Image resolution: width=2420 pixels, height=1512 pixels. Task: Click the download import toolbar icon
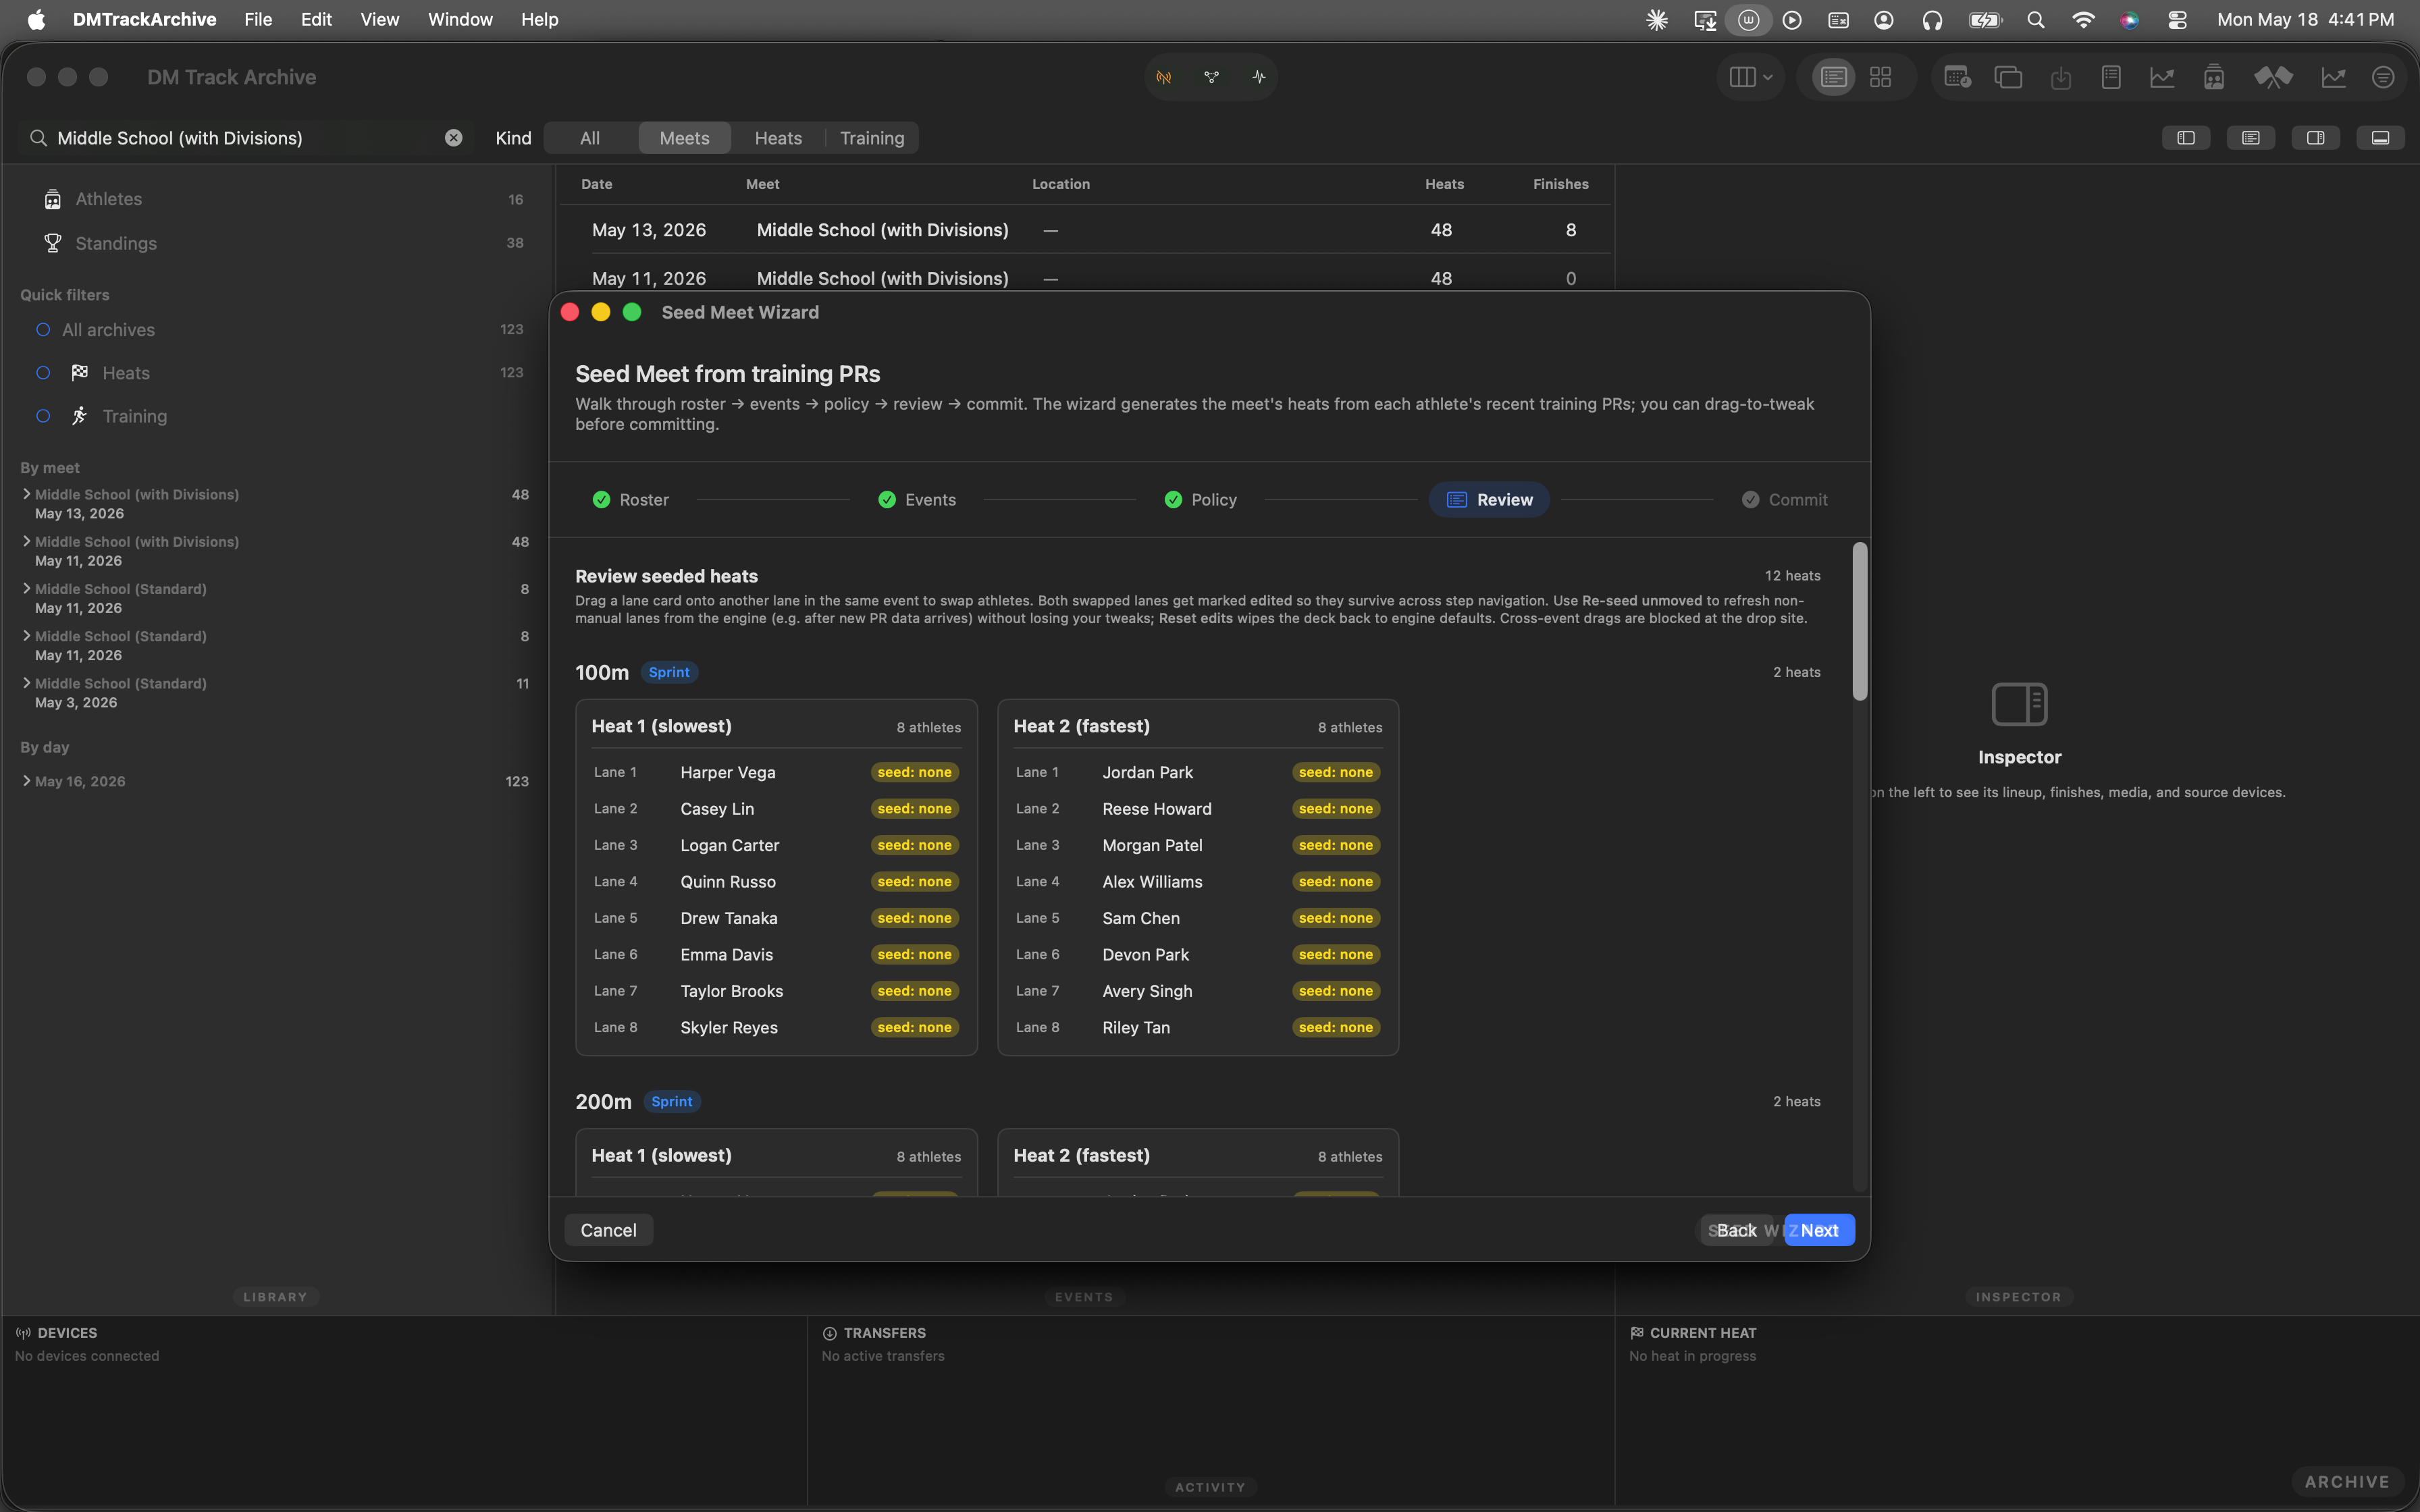(x=2061, y=77)
